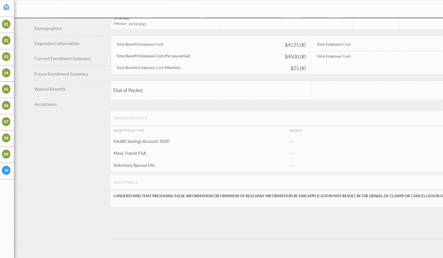This screenshot has height=258, width=443.
Task: Click step 03 on the left rail
Action: (7, 57)
